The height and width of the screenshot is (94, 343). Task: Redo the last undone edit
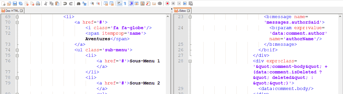[71, 4]
